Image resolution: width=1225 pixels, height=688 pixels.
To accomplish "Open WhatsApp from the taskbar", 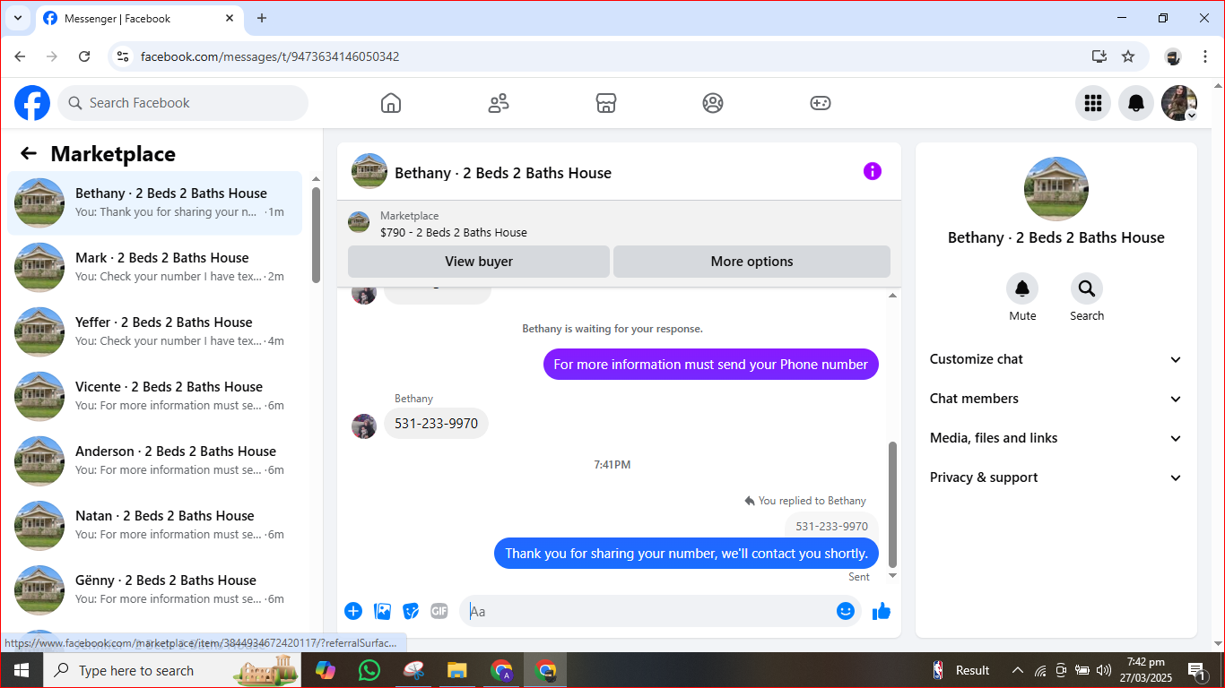I will (x=369, y=670).
